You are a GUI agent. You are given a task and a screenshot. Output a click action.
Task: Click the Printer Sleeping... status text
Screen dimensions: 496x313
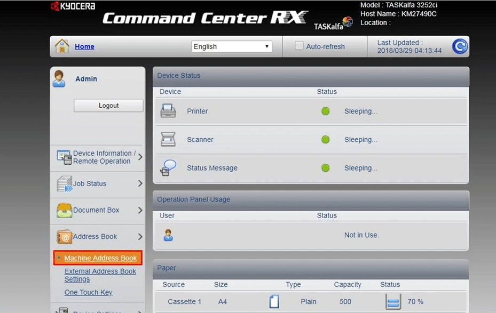(360, 111)
